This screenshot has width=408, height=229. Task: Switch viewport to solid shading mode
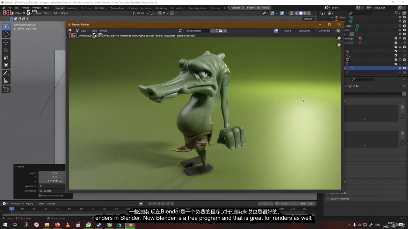click(301, 13)
